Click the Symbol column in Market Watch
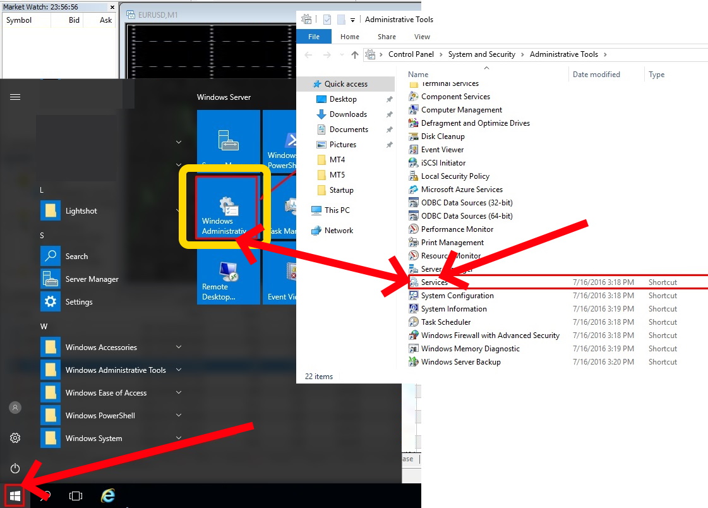708x508 pixels. point(19,20)
